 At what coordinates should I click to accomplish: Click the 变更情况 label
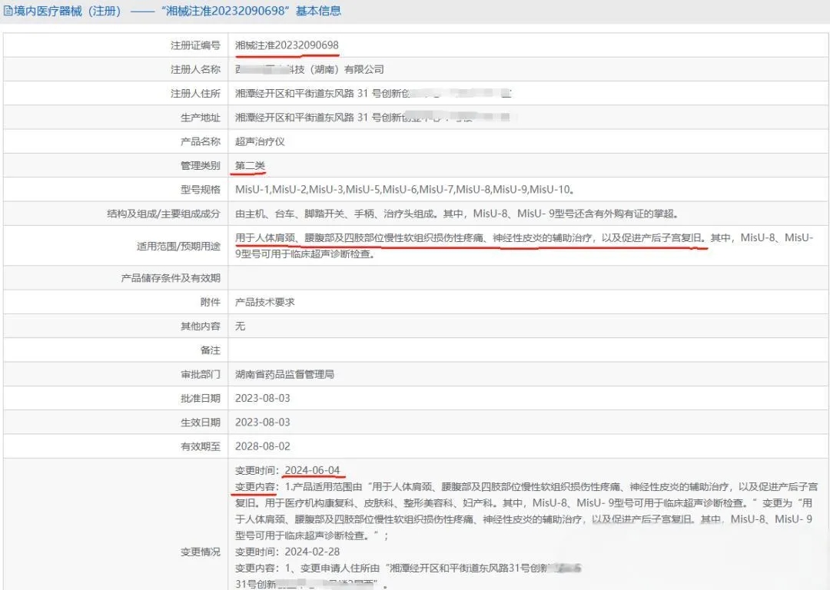pyautogui.click(x=200, y=552)
